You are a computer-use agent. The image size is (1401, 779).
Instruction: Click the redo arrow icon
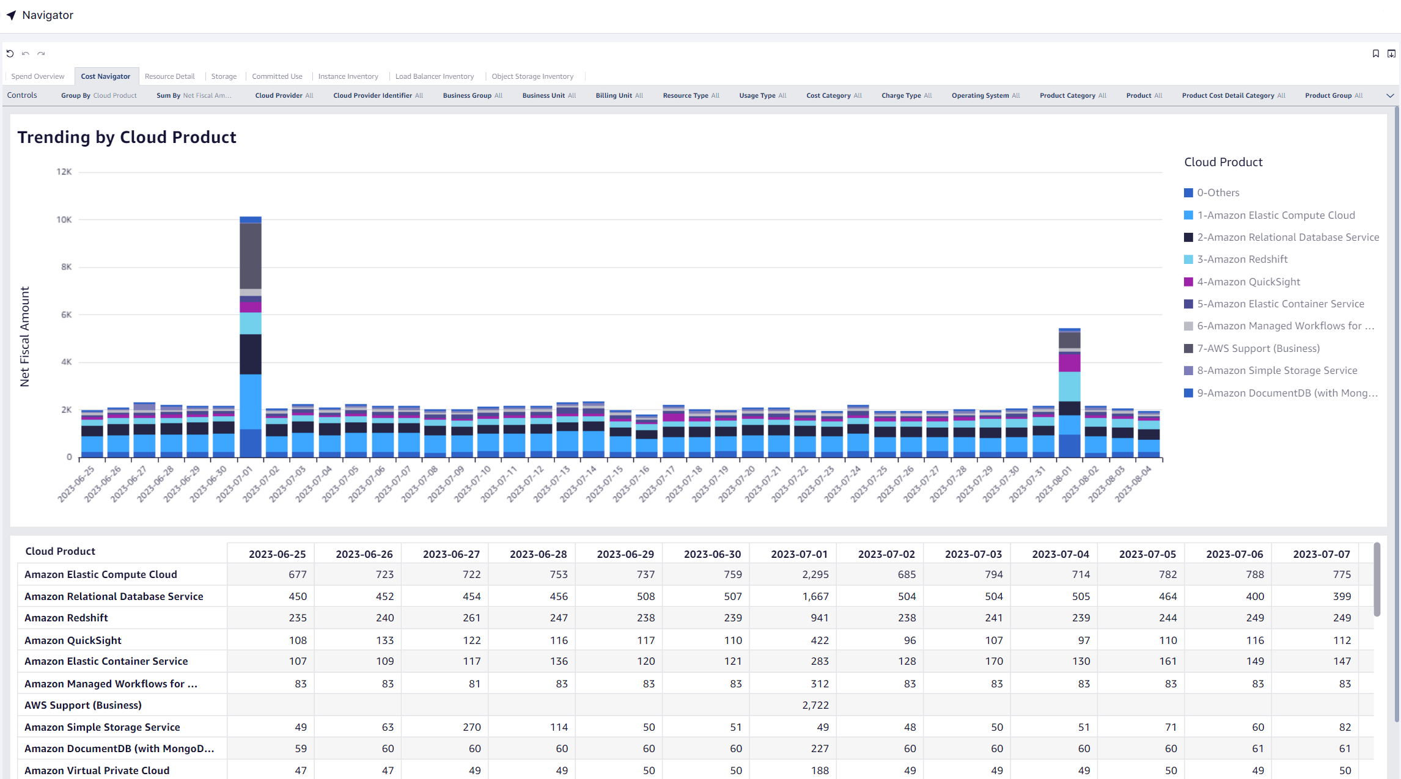click(x=41, y=54)
